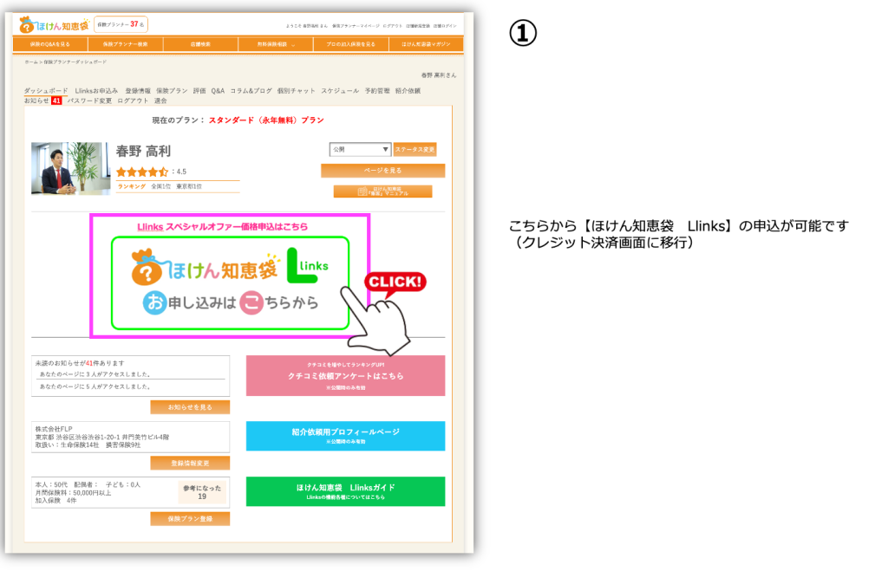Click the 4.5 star rating icons
This screenshot has height=571, width=888.
142,172
